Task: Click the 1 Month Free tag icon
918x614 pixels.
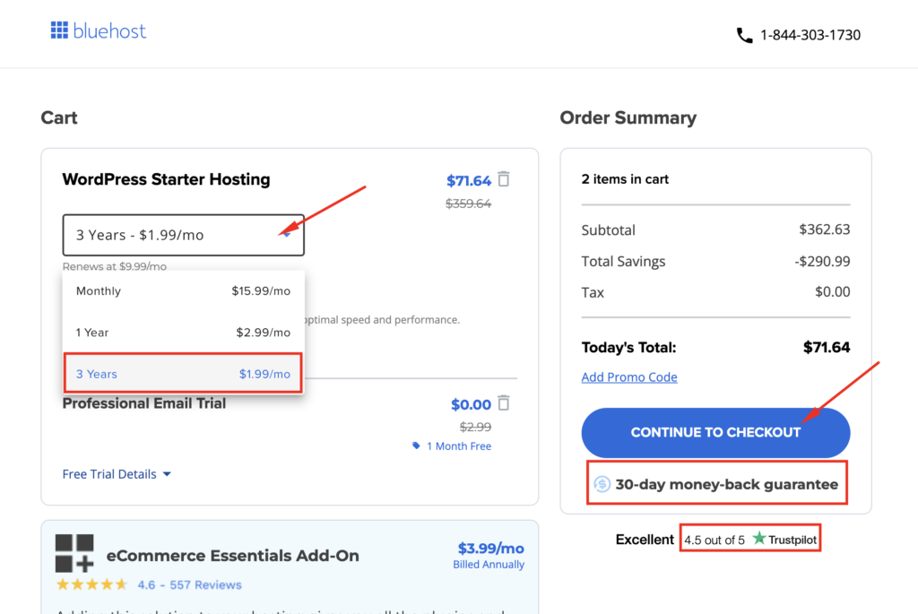Action: tap(416, 445)
